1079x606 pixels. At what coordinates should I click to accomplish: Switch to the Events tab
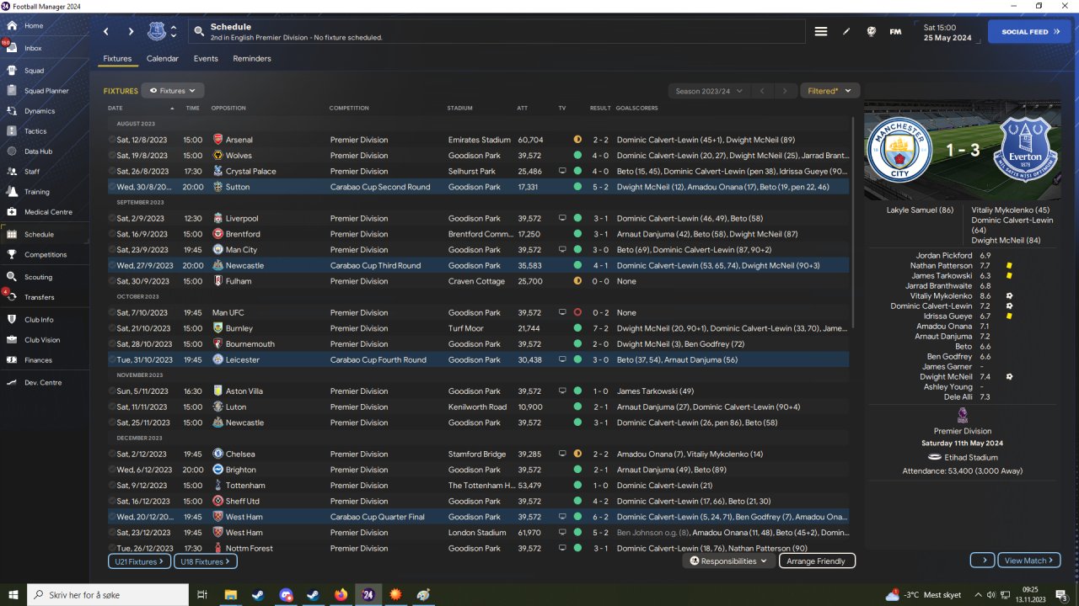click(x=206, y=59)
